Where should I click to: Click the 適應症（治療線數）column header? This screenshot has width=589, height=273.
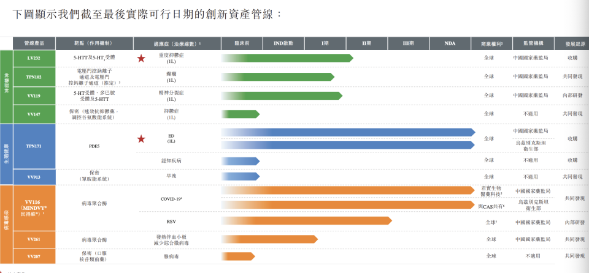177,43
